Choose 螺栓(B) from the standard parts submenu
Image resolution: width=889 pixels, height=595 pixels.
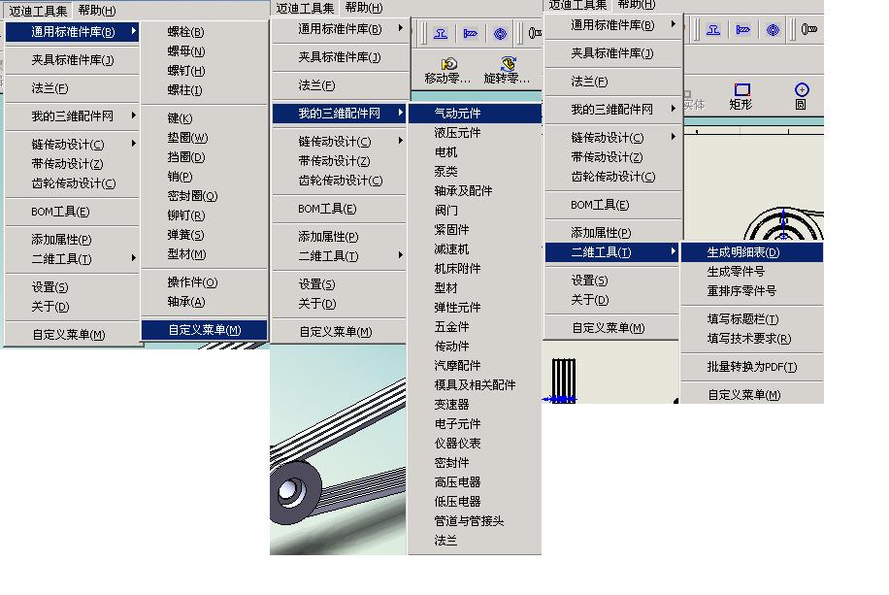coord(185,32)
